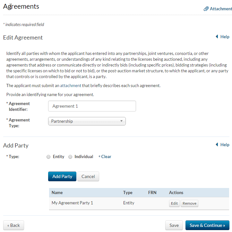Click the Save button
Screen dimensions: 232x232
coord(174,225)
